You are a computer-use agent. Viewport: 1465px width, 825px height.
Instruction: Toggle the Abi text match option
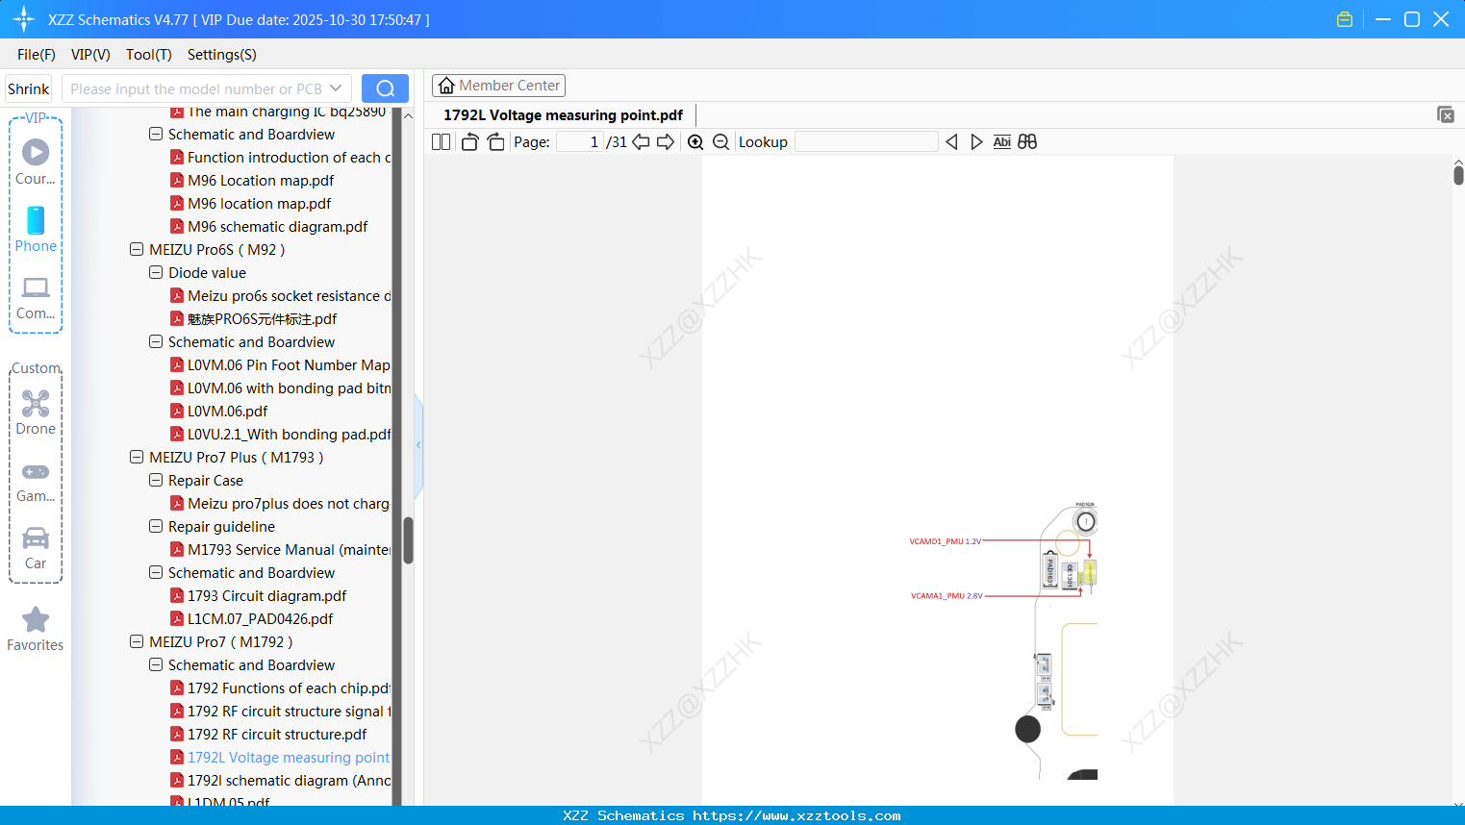(1002, 142)
